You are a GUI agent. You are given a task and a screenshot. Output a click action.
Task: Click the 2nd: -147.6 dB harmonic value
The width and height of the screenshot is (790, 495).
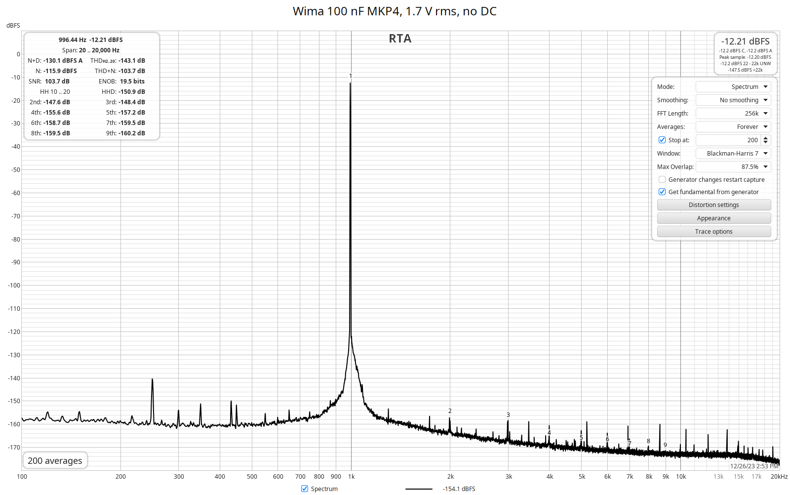pyautogui.click(x=50, y=102)
